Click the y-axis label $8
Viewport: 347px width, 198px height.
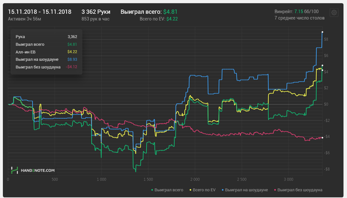[326, 39]
